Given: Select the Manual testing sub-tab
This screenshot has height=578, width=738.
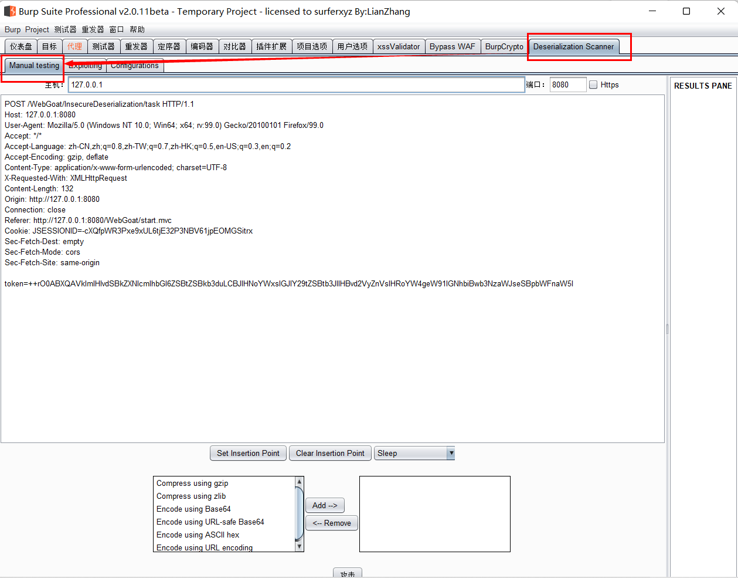Looking at the screenshot, I should [x=34, y=65].
